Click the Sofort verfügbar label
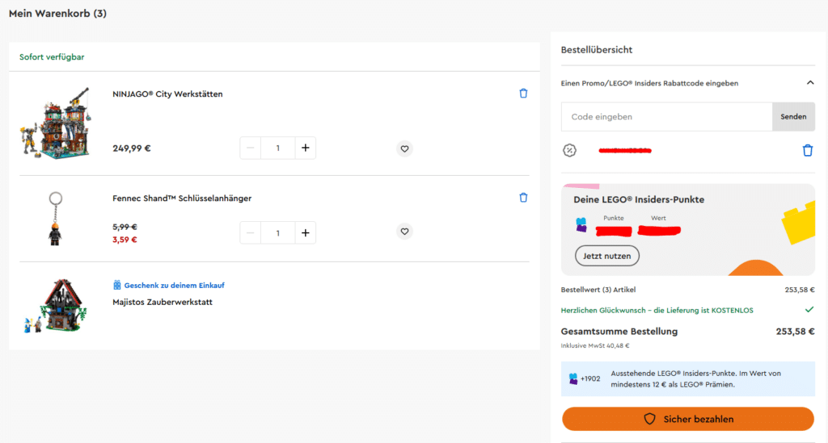Viewport: 828px width, 443px height. point(52,57)
